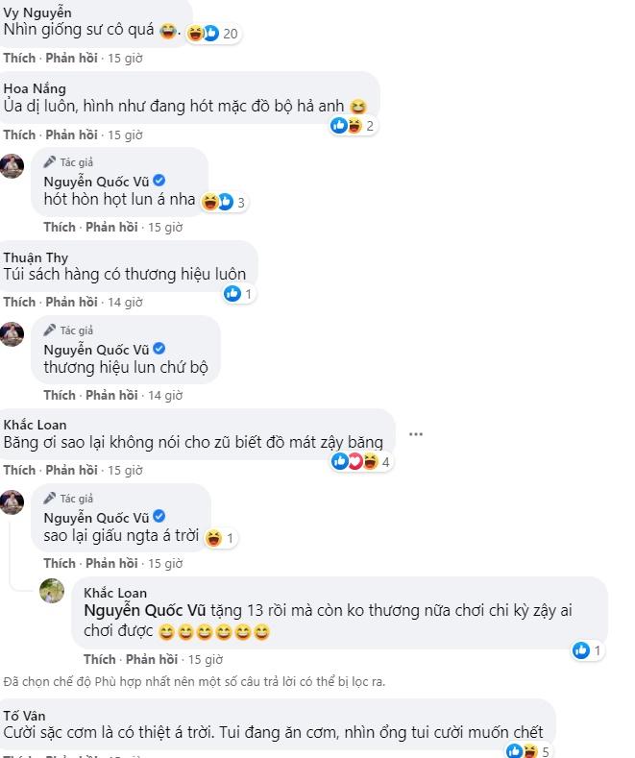This screenshot has height=758, width=635.
Task: View reactions on Tố Vân's comment
Action: point(528,751)
